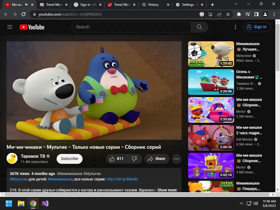Image resolution: width=280 pixels, height=210 pixels.
Task: Switch to the Sign in - Google tab
Action: coord(88,5)
